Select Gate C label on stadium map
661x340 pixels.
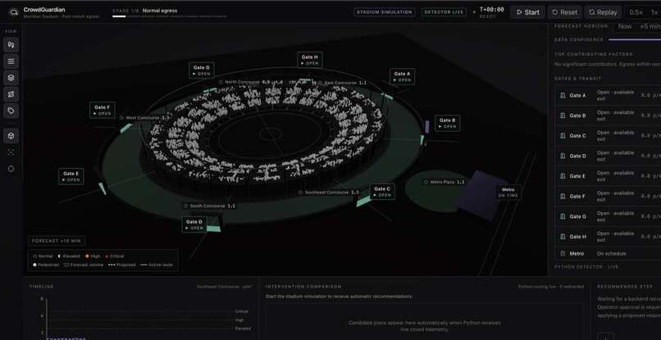382,192
